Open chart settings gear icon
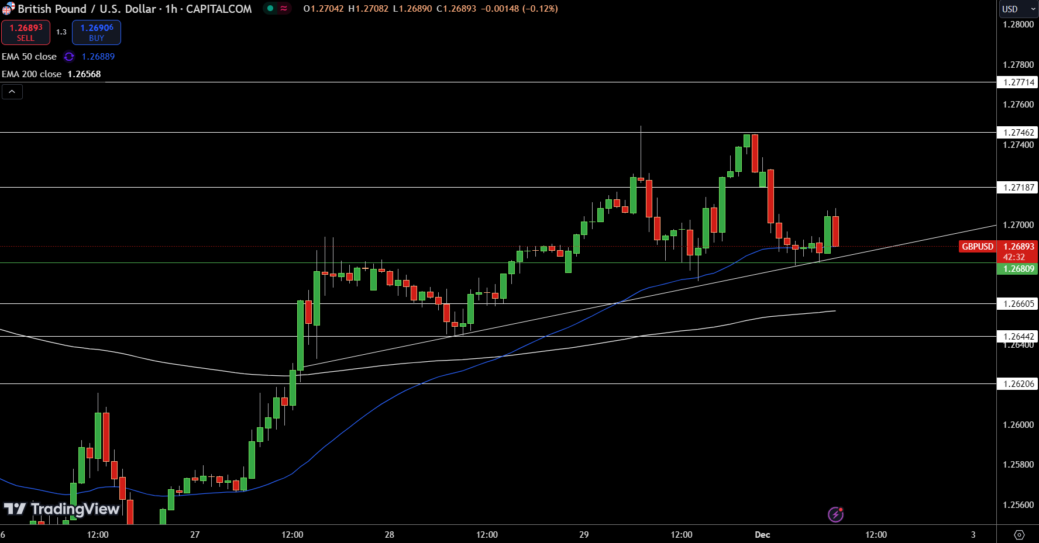Image resolution: width=1039 pixels, height=543 pixels. click(x=1019, y=535)
